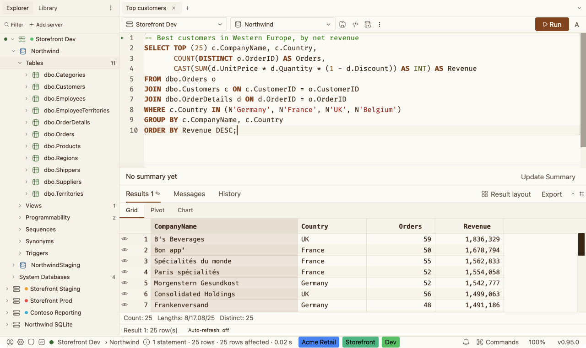Expand the Programmability folder
Viewport: 586px width, 348px height.
coord(20,218)
